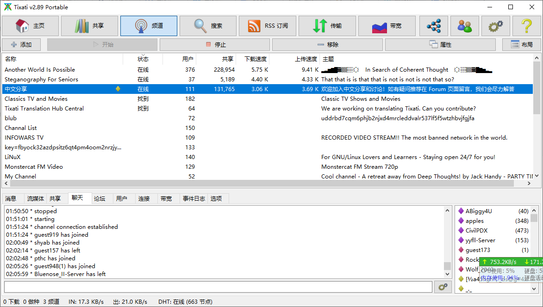Sort channels by 下载速度 column header
Image resolution: width=543 pixels, height=307 pixels.
pos(252,59)
